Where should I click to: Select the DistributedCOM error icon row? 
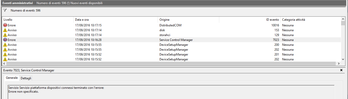5,25
